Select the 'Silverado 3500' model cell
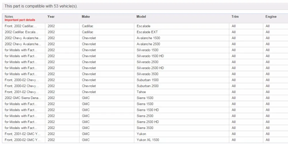Viewport: 288px width, 144px height. point(181,74)
